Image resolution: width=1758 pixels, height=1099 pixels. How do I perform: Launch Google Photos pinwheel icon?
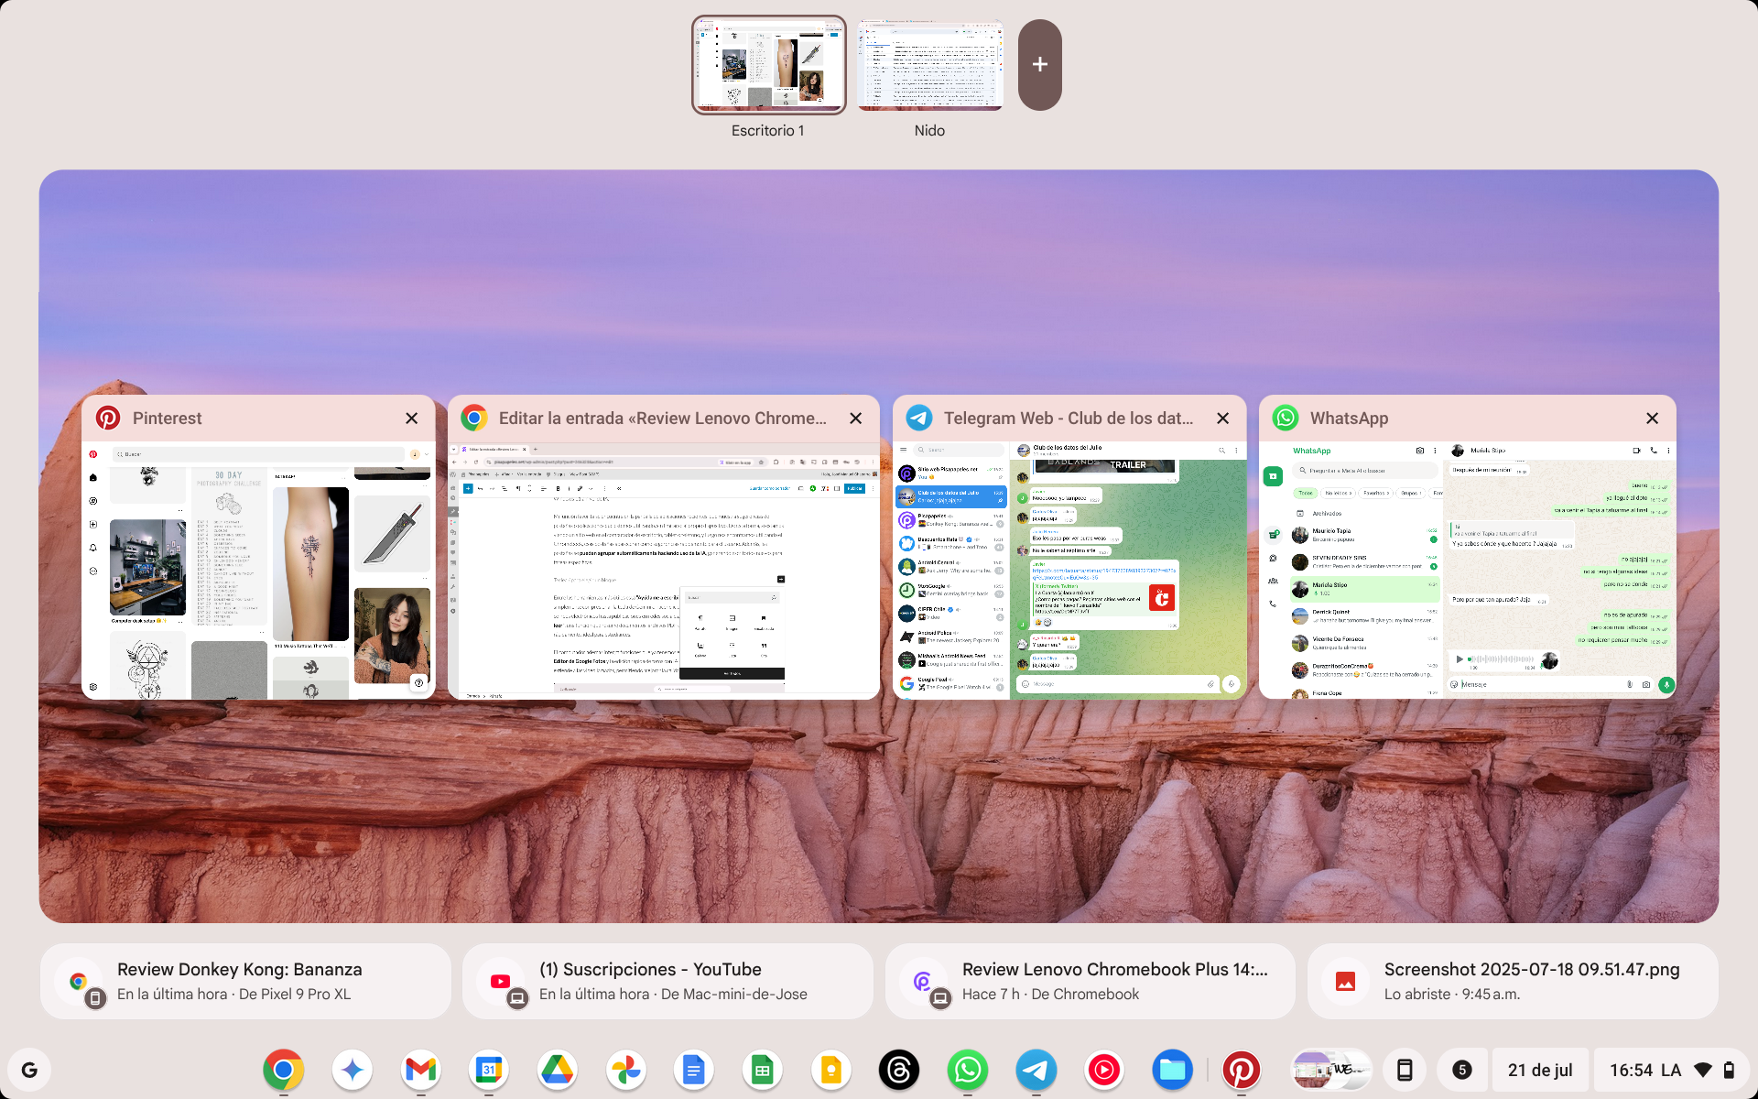(625, 1070)
